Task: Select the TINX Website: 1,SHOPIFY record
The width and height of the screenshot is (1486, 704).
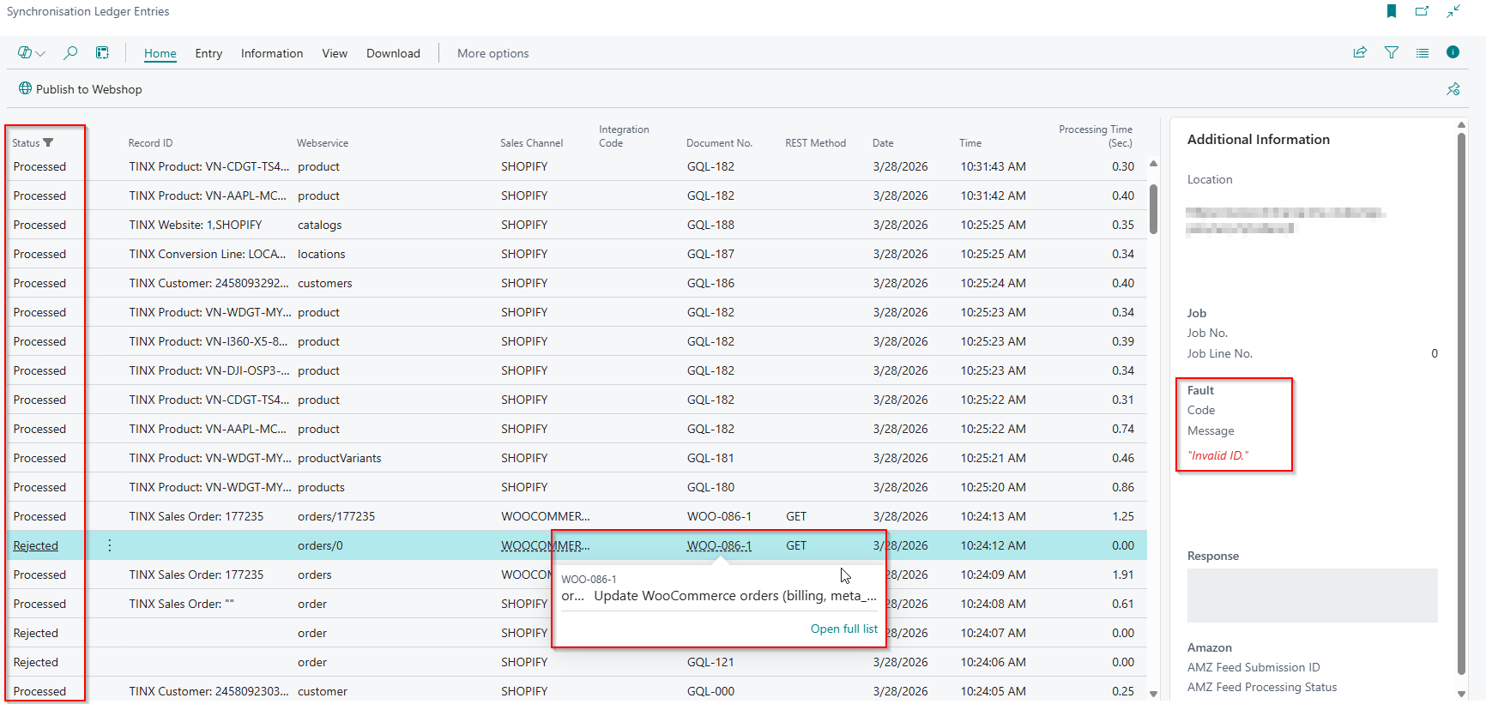Action: [x=196, y=225]
